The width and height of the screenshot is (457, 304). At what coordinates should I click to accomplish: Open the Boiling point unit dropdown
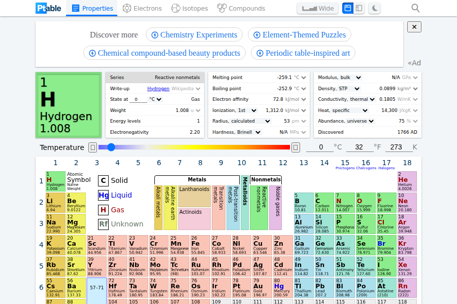(x=300, y=89)
